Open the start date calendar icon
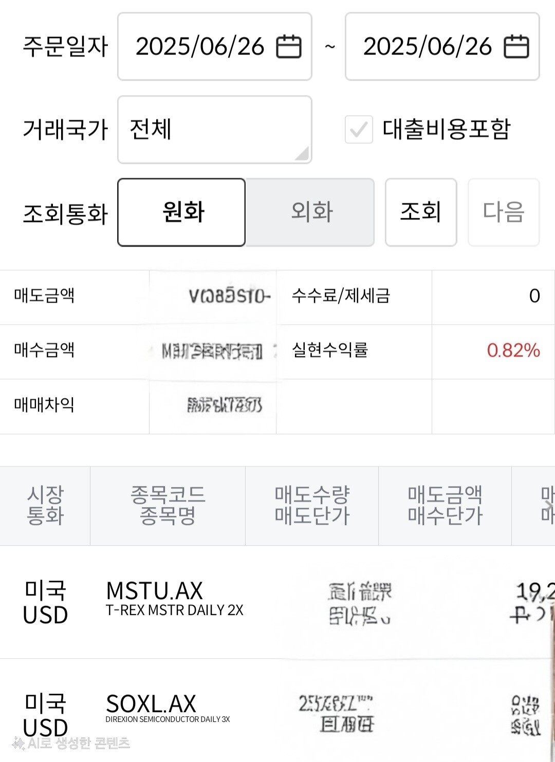This screenshot has width=555, height=762. coord(289,47)
